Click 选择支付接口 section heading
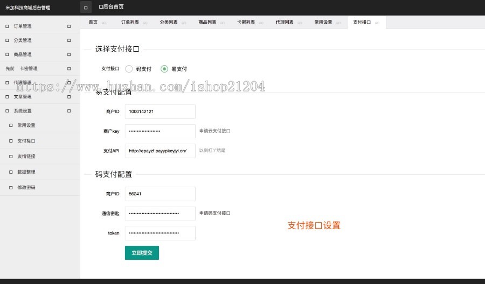The width and height of the screenshot is (485, 284). (x=117, y=49)
